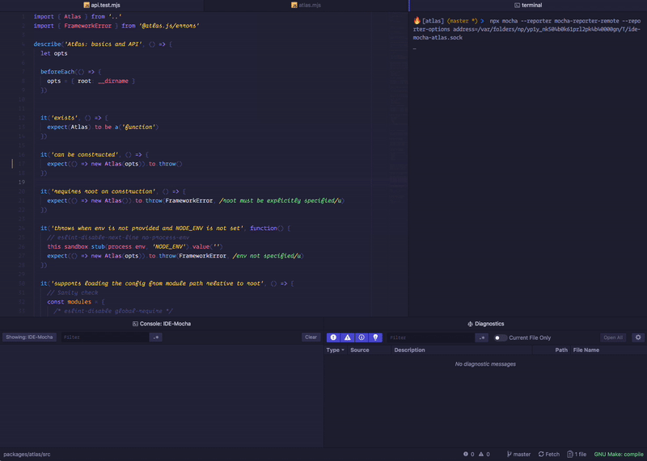The width and height of the screenshot is (647, 461).
Task: Toggle lightbulb hints filter in Diagnostics
Action: (x=375, y=337)
